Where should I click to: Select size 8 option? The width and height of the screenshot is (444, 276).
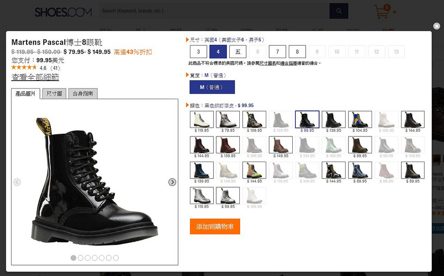[x=297, y=52]
